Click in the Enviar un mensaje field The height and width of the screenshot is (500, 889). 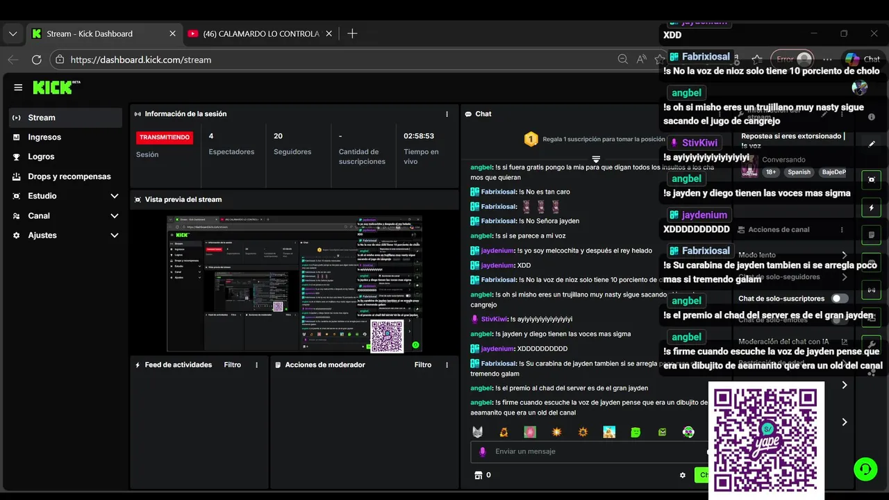pos(590,451)
